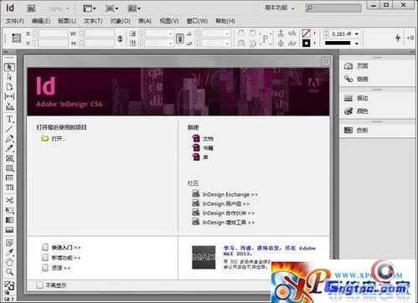Select the Rectangle Frame tool
Image resolution: width=418 pixels, height=303 pixels.
click(9, 158)
